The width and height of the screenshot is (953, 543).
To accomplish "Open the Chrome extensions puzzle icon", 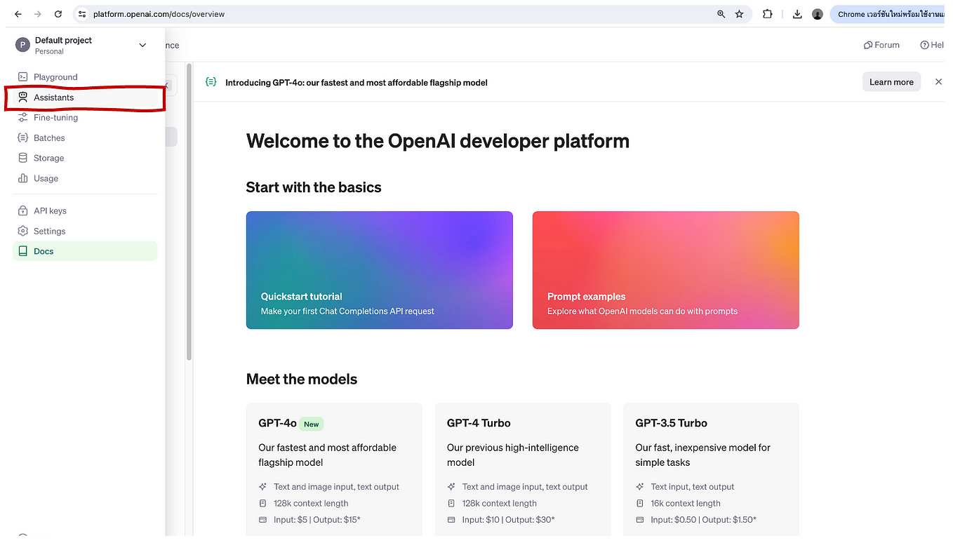I will (768, 14).
